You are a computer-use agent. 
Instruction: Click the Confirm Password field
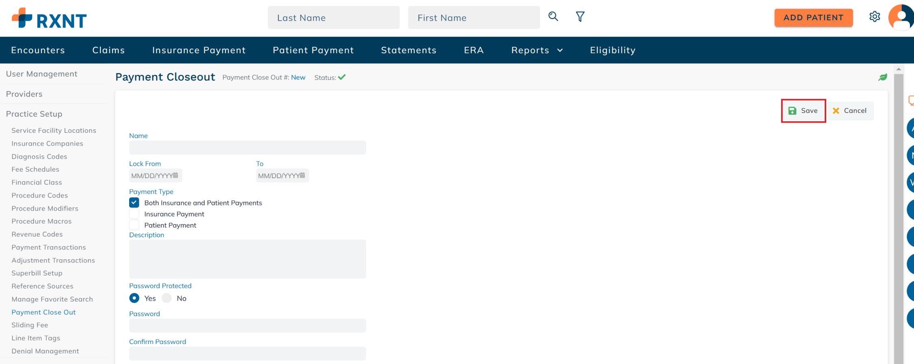click(x=247, y=353)
